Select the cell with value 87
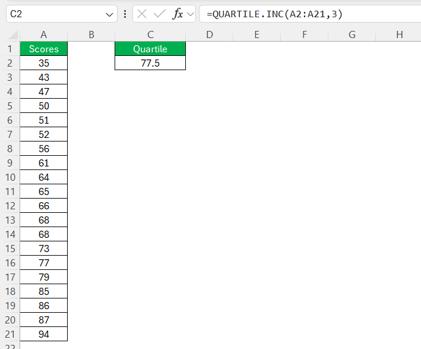Image resolution: width=421 pixels, height=349 pixels. (43, 320)
